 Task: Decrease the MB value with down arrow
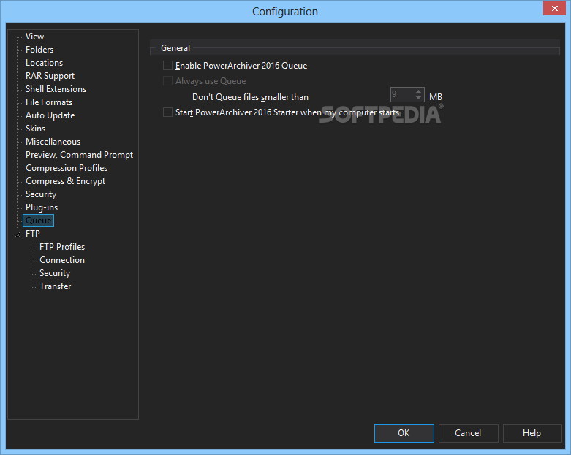[x=419, y=98]
